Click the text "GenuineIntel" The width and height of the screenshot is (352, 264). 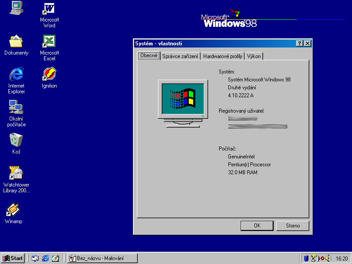pyautogui.click(x=241, y=157)
